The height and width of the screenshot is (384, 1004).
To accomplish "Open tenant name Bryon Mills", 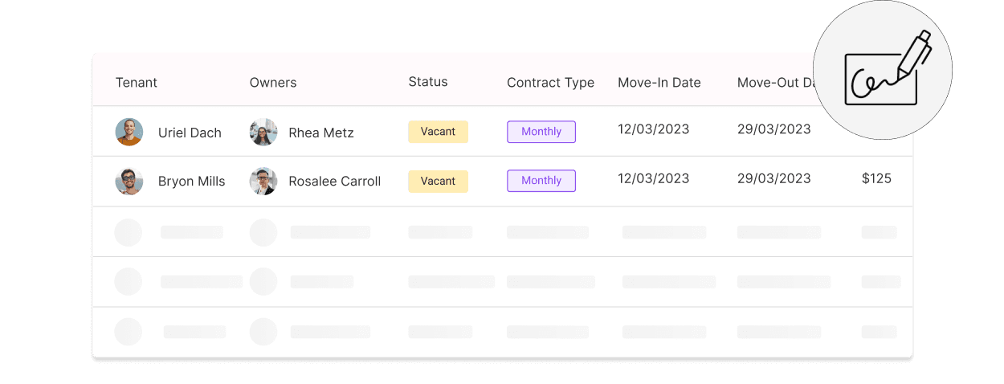I will tap(192, 182).
